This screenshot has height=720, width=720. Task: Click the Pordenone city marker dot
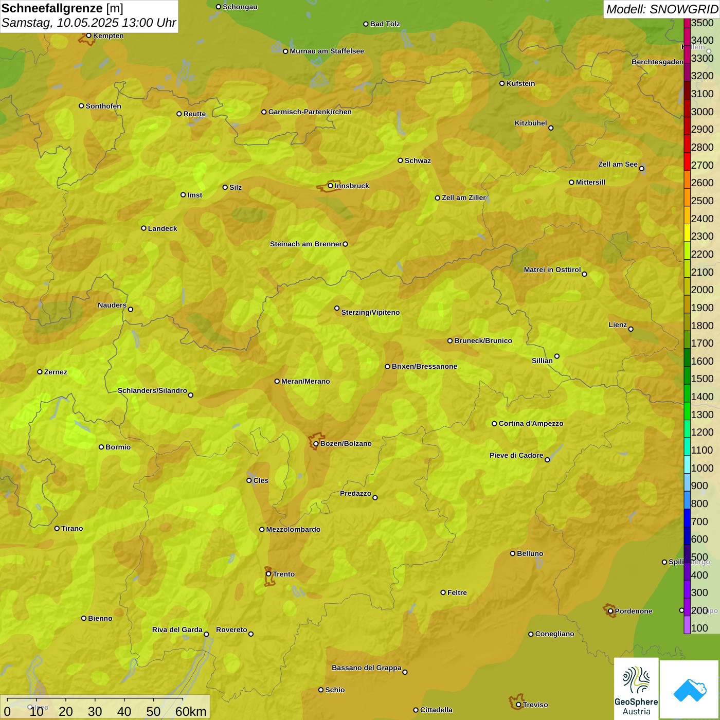(x=610, y=611)
